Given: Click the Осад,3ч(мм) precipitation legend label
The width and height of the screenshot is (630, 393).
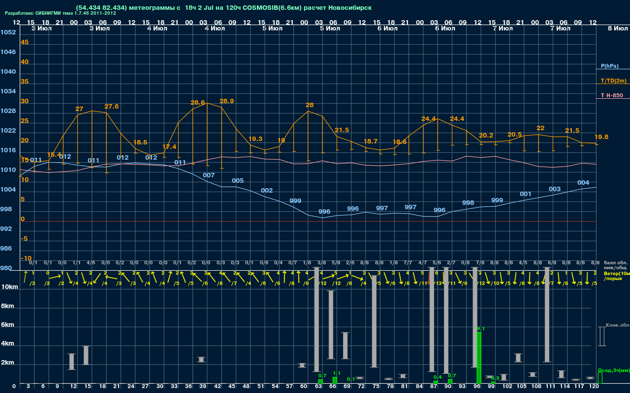Looking at the screenshot, I should click(x=614, y=370).
